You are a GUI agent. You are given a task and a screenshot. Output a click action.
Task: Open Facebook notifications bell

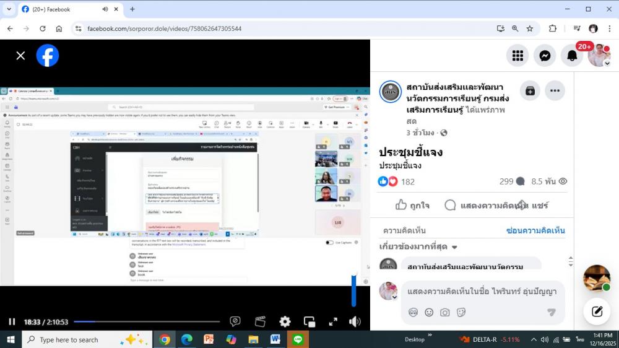[572, 56]
